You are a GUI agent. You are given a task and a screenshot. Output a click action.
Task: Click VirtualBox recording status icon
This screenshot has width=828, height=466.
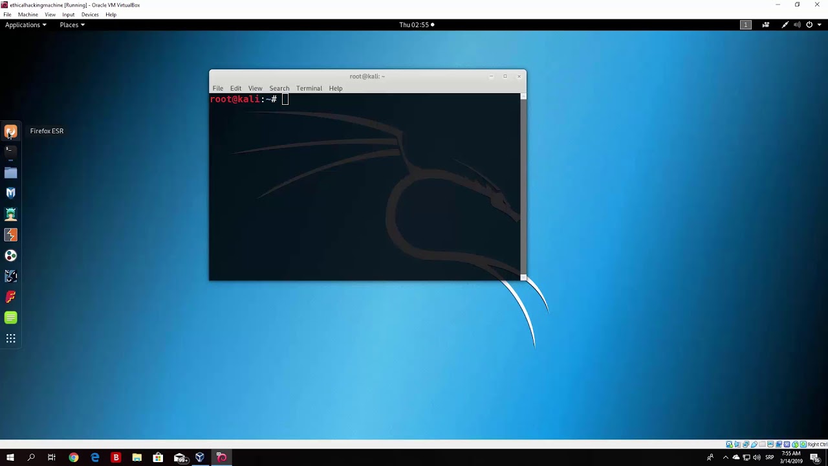coord(779,445)
